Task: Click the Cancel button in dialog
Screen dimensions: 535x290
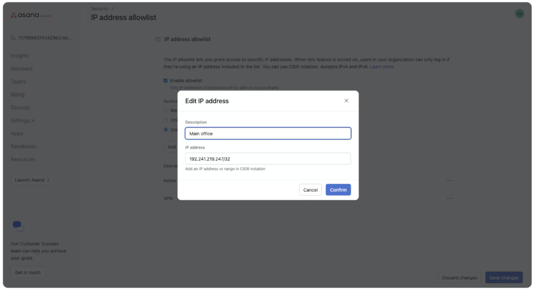Action: coord(310,190)
